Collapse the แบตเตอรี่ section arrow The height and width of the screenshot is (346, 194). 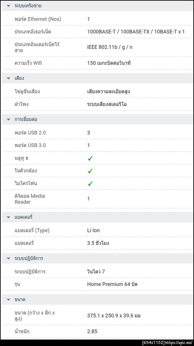(8, 217)
